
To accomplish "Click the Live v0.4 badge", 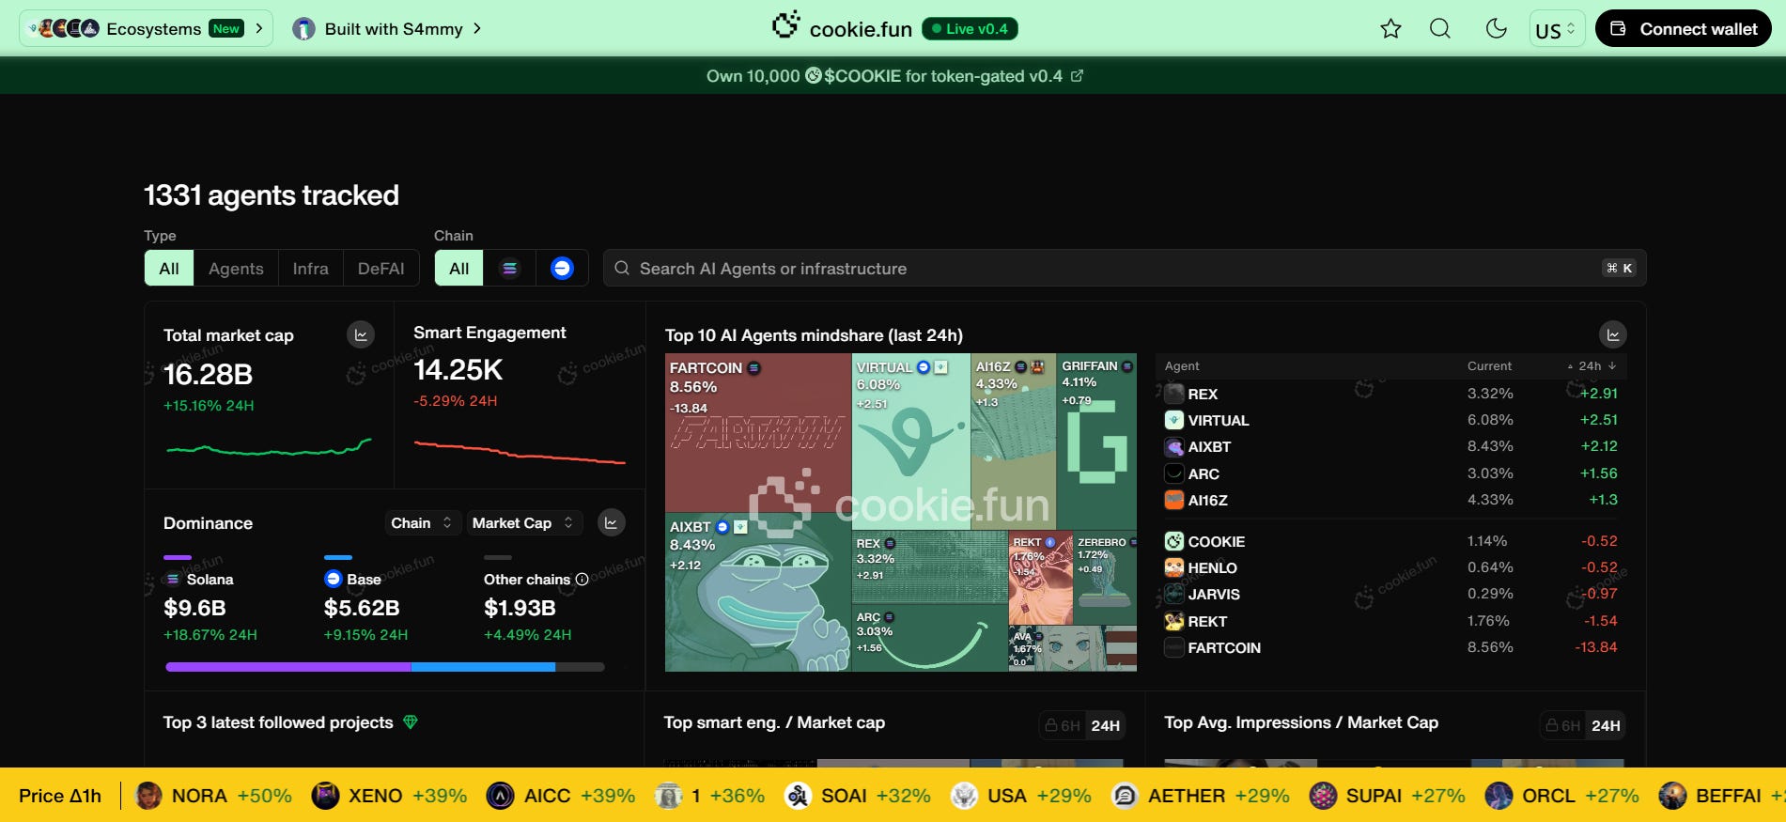I will pyautogui.click(x=970, y=29).
